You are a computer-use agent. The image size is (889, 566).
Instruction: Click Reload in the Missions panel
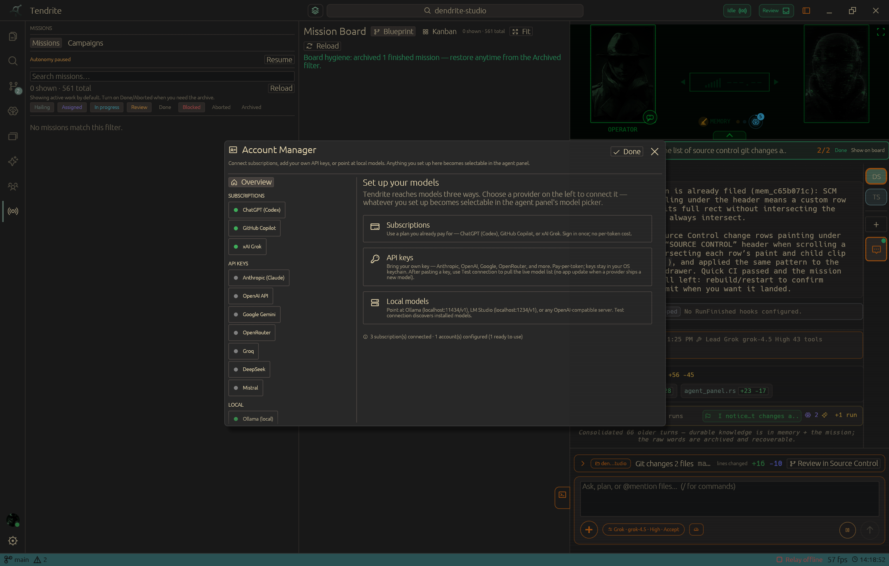(281, 88)
